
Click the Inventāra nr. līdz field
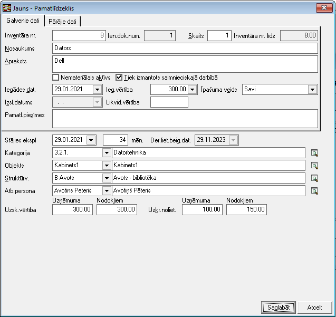click(299, 35)
